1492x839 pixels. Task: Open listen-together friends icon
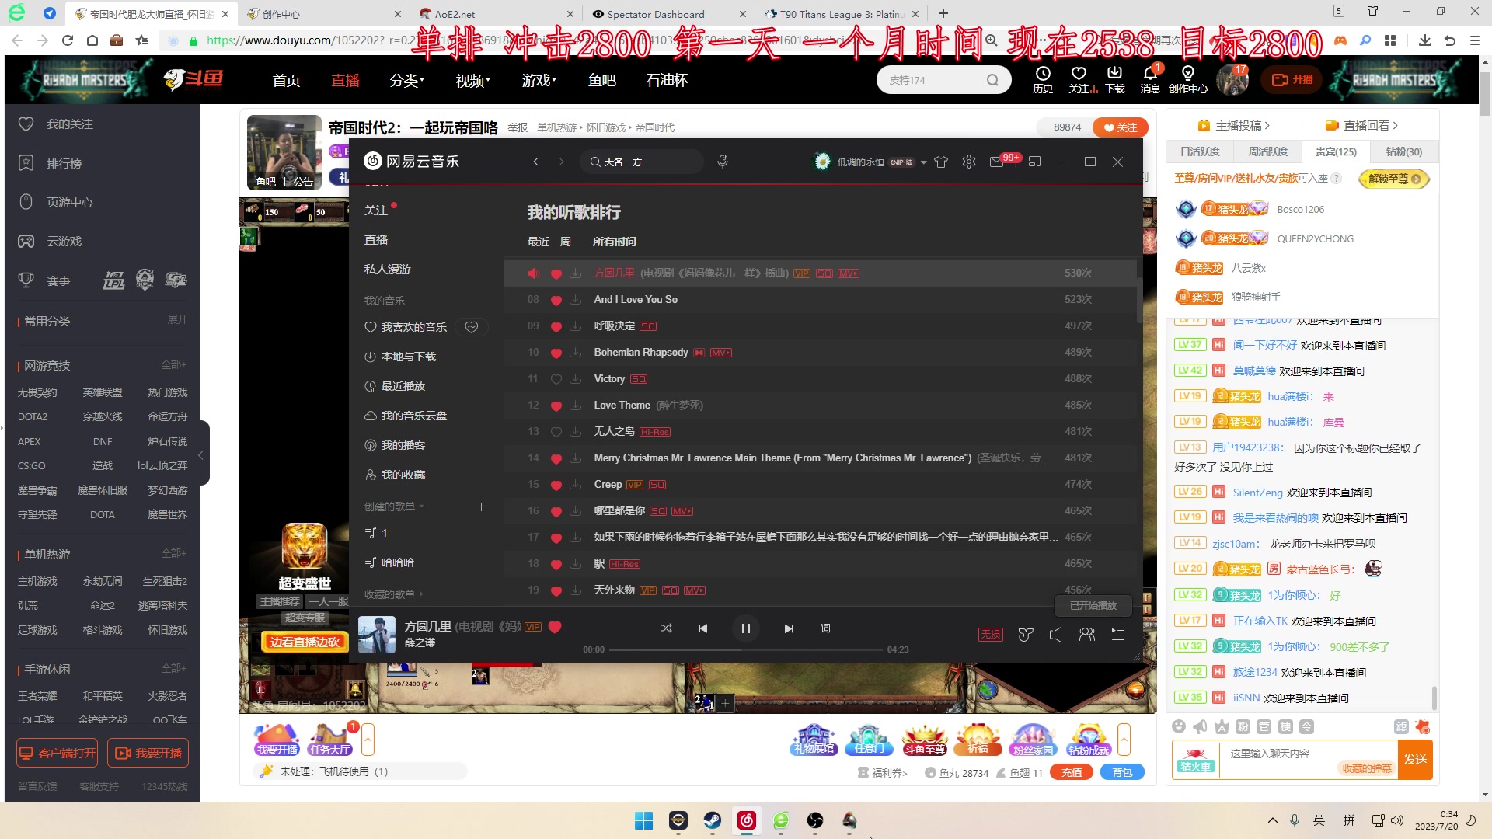[1087, 635]
